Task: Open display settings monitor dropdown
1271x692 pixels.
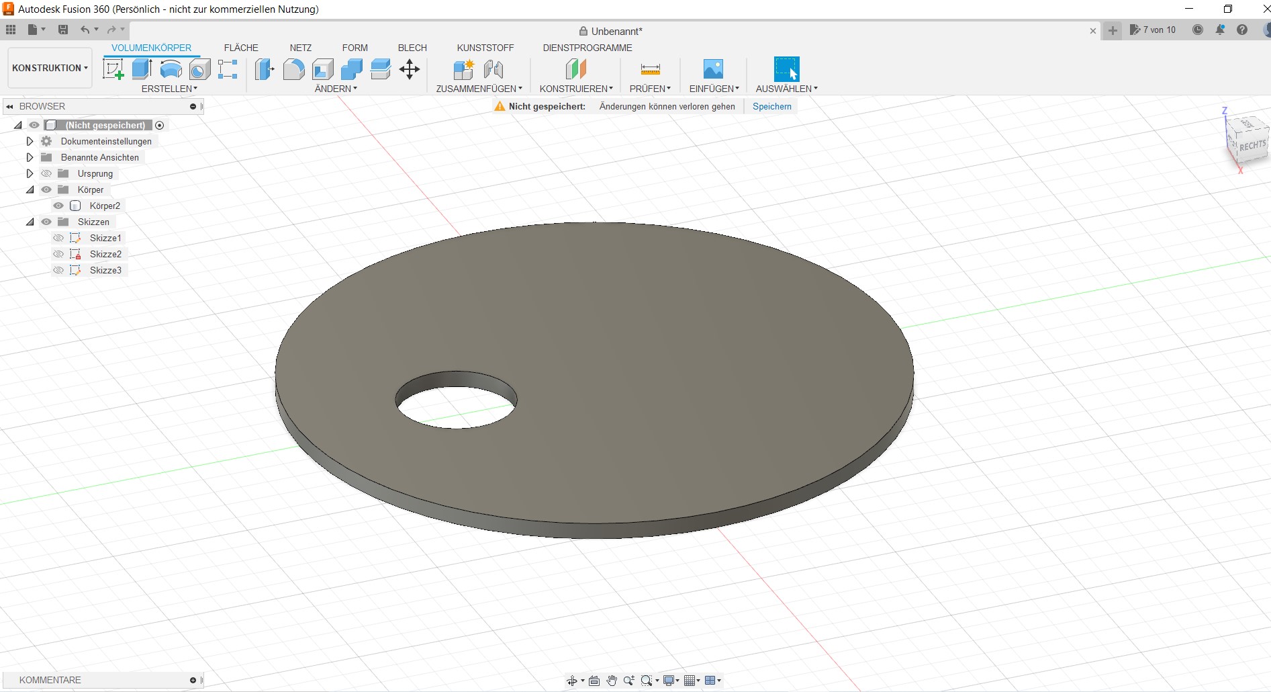Action: click(x=671, y=681)
